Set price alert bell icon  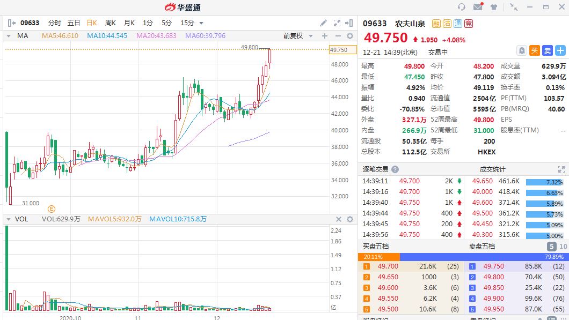coord(521,50)
